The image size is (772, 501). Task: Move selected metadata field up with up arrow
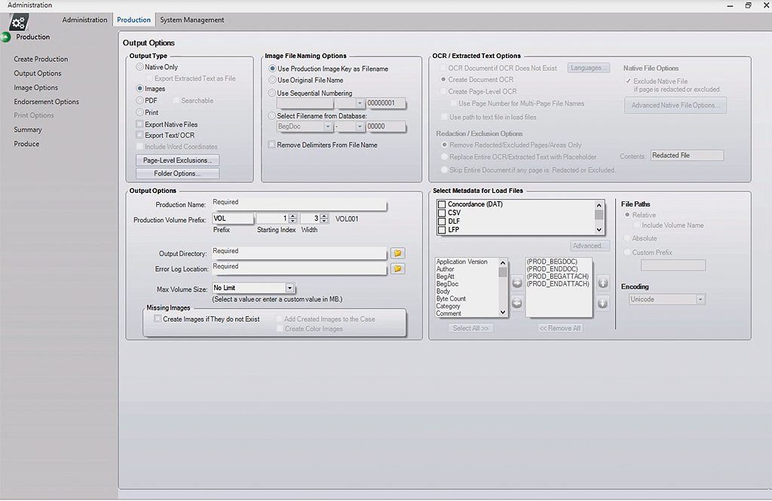click(x=603, y=283)
